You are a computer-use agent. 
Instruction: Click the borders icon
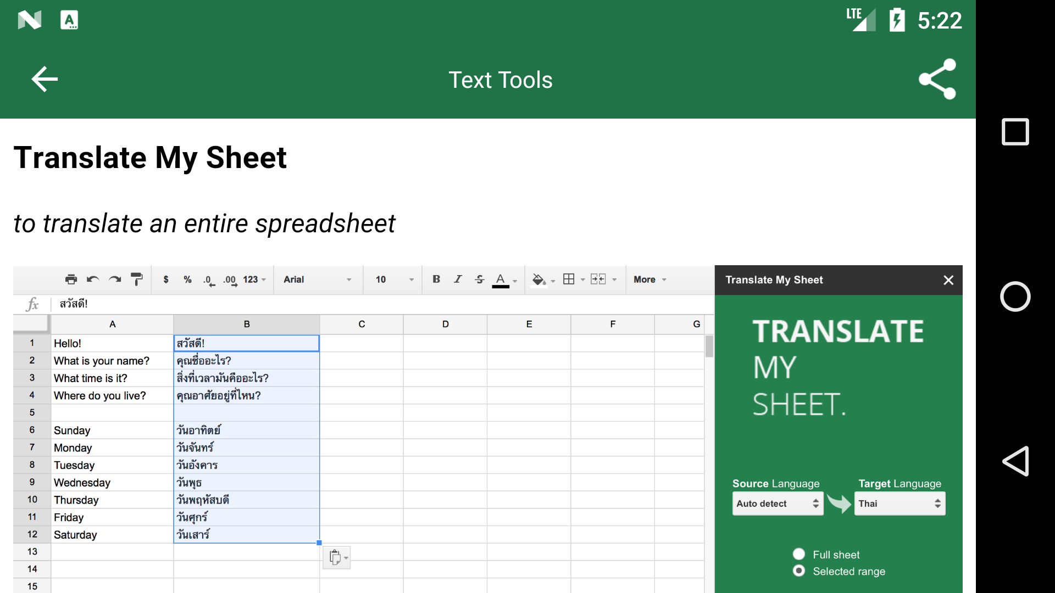point(569,279)
